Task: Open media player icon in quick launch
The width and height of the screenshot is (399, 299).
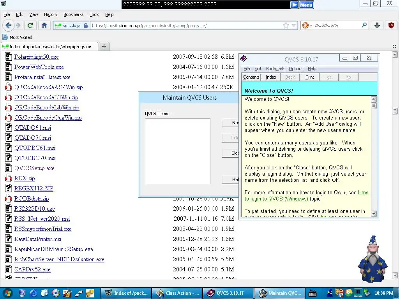Action: pyautogui.click(x=56, y=293)
